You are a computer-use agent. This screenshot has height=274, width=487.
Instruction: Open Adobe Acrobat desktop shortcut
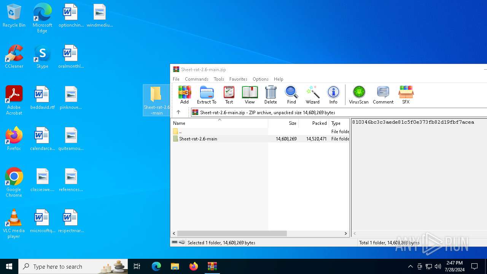pos(14,100)
